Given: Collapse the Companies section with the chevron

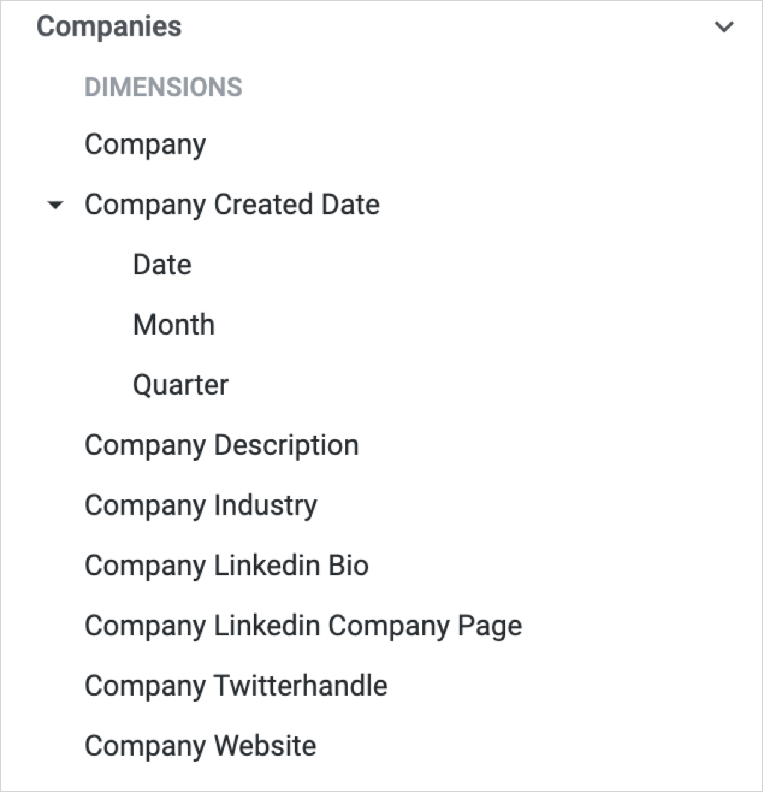Looking at the screenshot, I should pos(724,27).
